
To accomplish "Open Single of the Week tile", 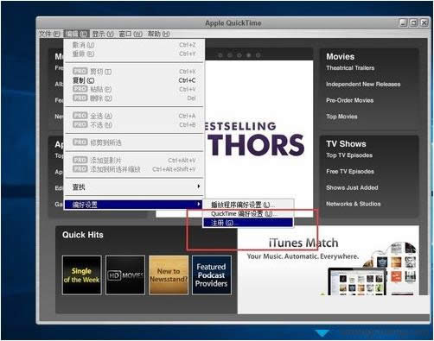I will [82, 275].
